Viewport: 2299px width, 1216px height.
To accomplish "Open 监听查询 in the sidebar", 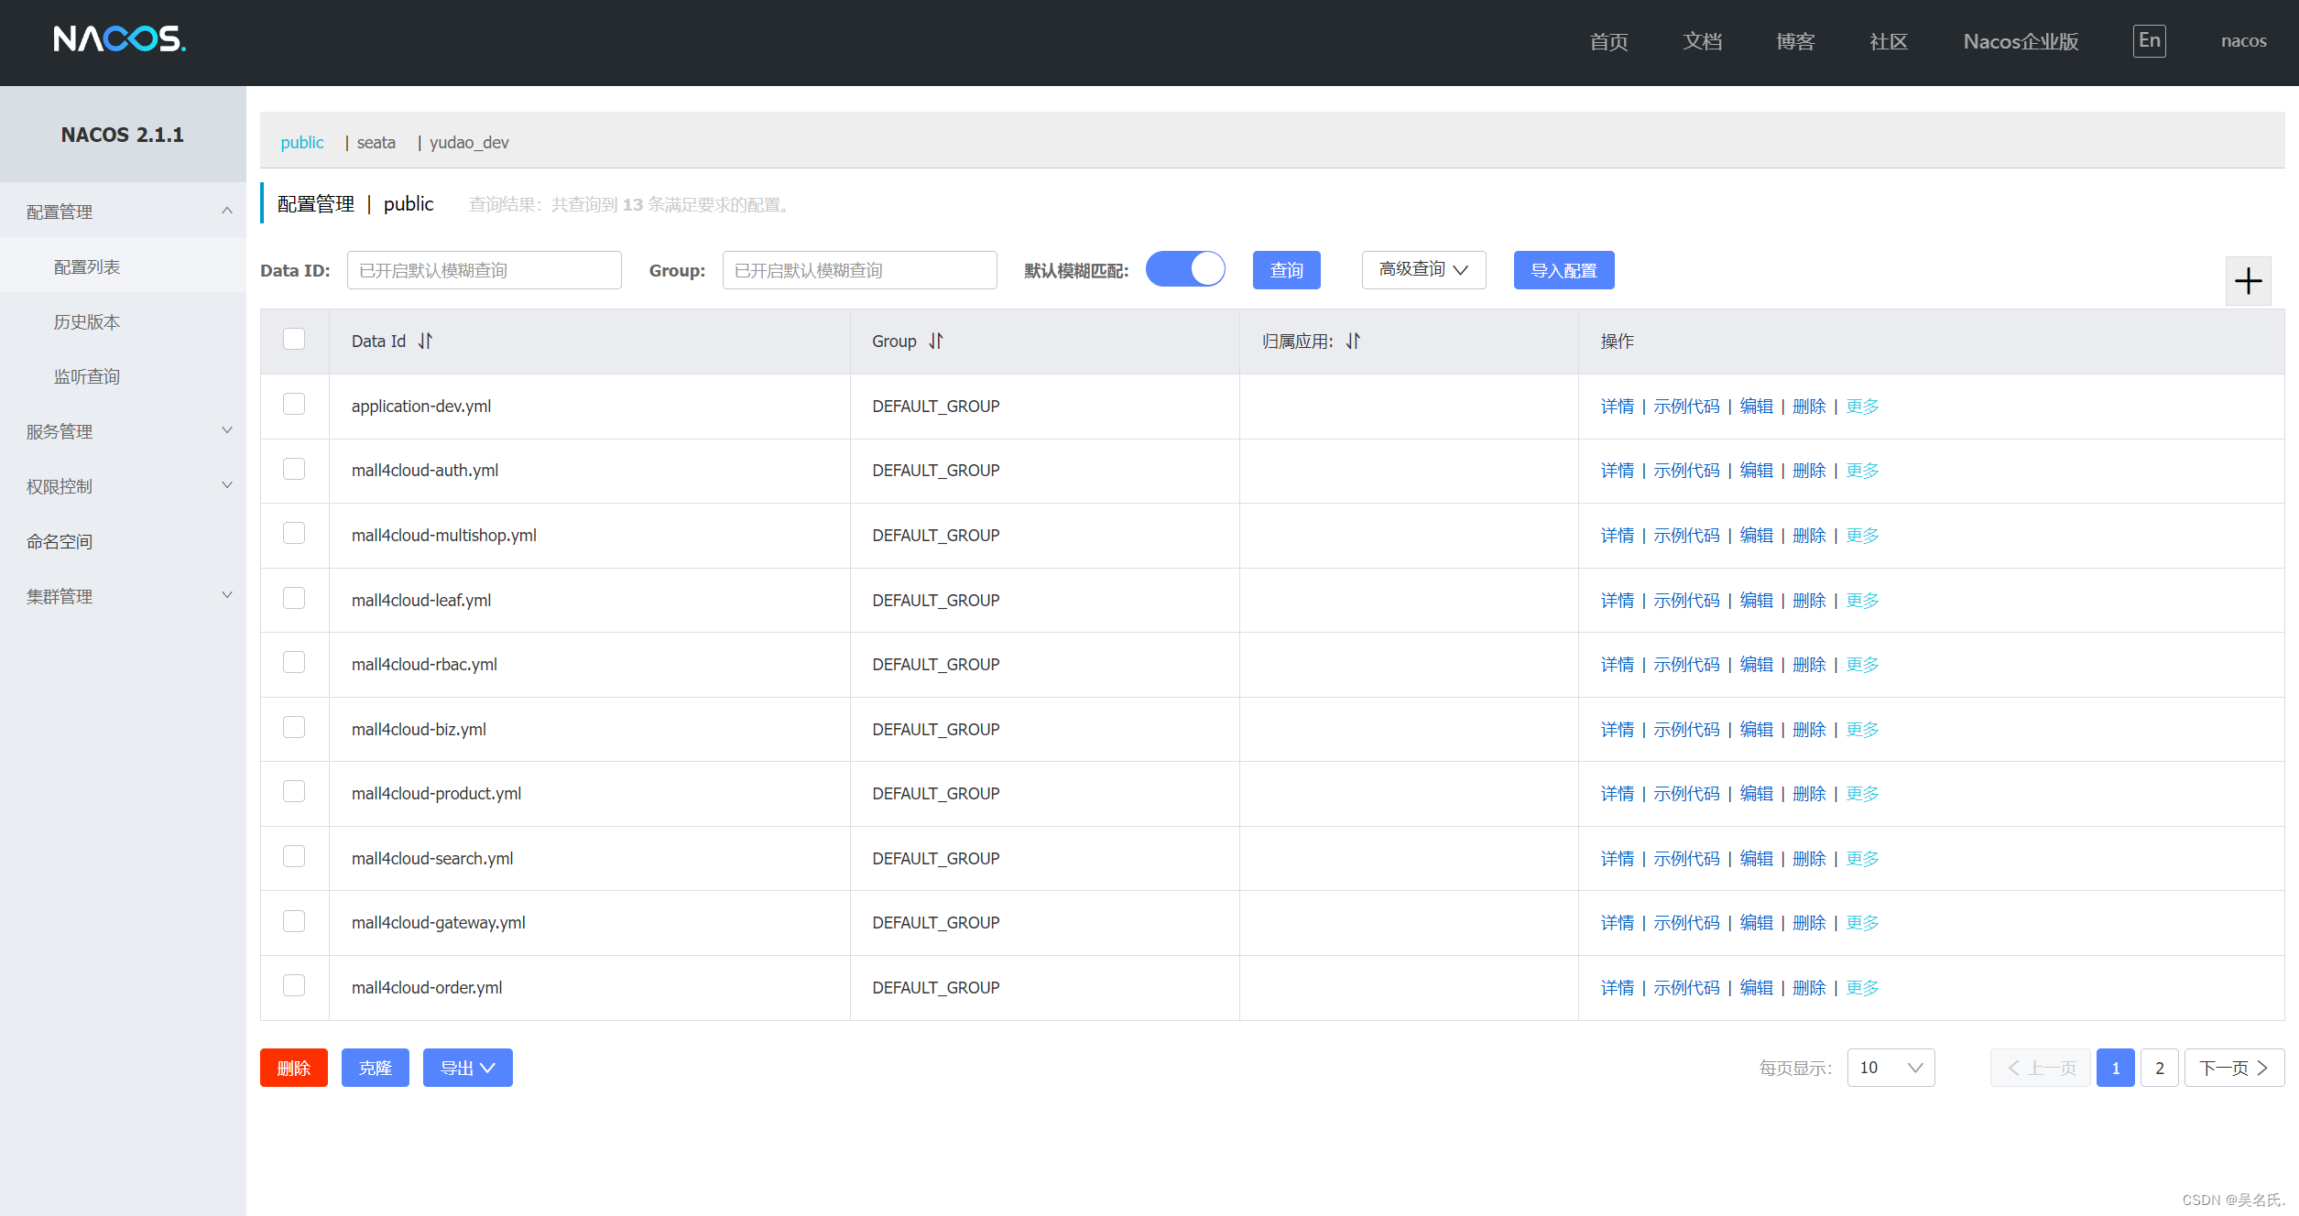I will click(123, 376).
